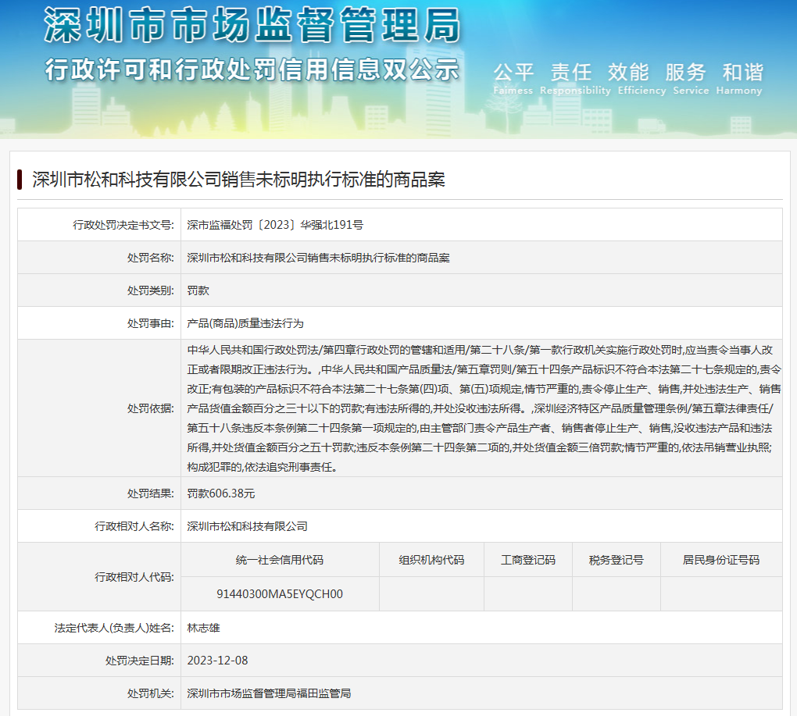The image size is (797, 716).
Task: Click the 罚款606.38元 result value
Action: (221, 493)
